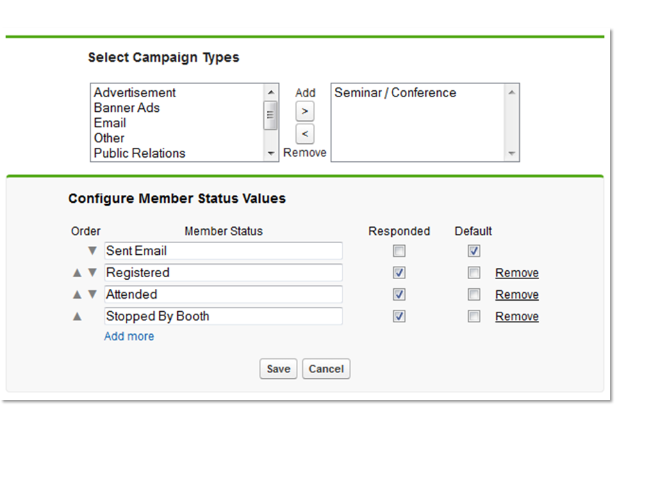Click the Save button

(278, 369)
